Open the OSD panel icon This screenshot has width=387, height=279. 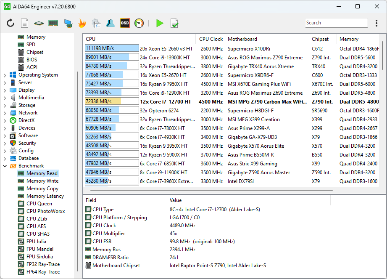click(x=125, y=23)
